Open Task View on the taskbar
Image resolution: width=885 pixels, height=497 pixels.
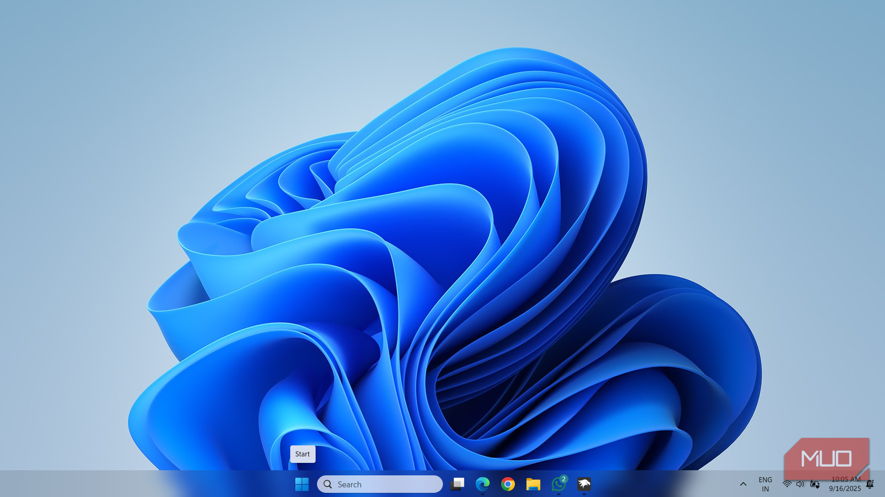pyautogui.click(x=457, y=484)
